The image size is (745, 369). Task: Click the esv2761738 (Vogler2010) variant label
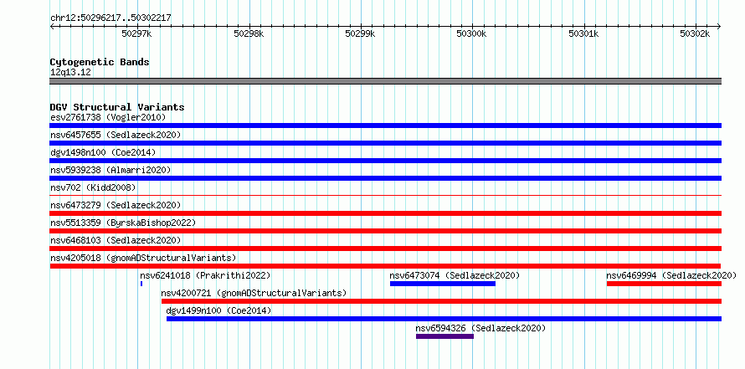click(108, 117)
